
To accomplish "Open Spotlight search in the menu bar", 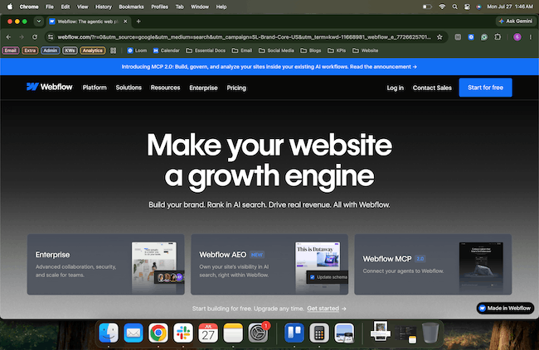I will click(x=454, y=7).
